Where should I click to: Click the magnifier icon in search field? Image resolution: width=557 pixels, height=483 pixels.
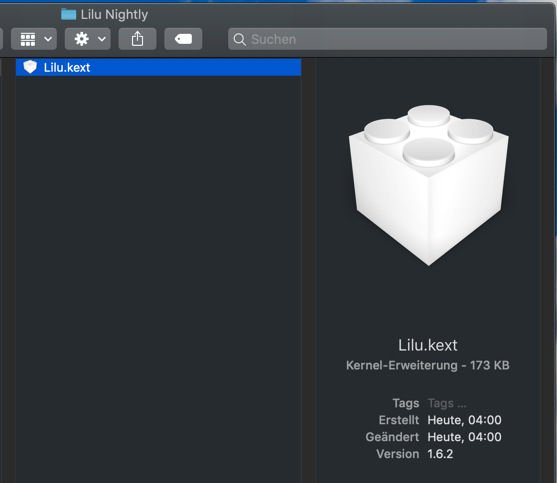click(x=240, y=39)
